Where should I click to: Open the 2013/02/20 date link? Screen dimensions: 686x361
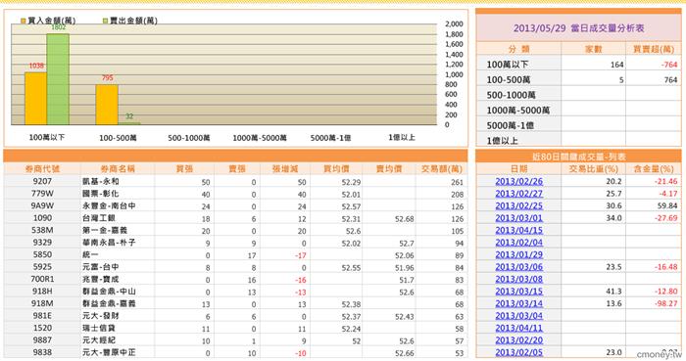pyautogui.click(x=518, y=340)
